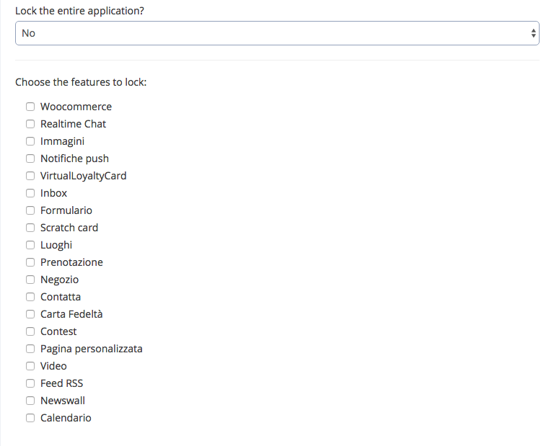This screenshot has height=446, width=554.
Task: Check the Prenotazione checkbox
Action: coord(30,262)
